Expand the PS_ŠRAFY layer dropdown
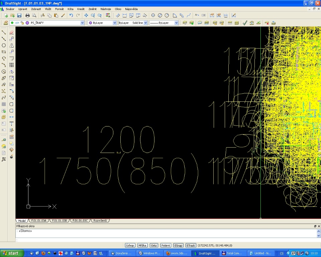 pos(82,23)
